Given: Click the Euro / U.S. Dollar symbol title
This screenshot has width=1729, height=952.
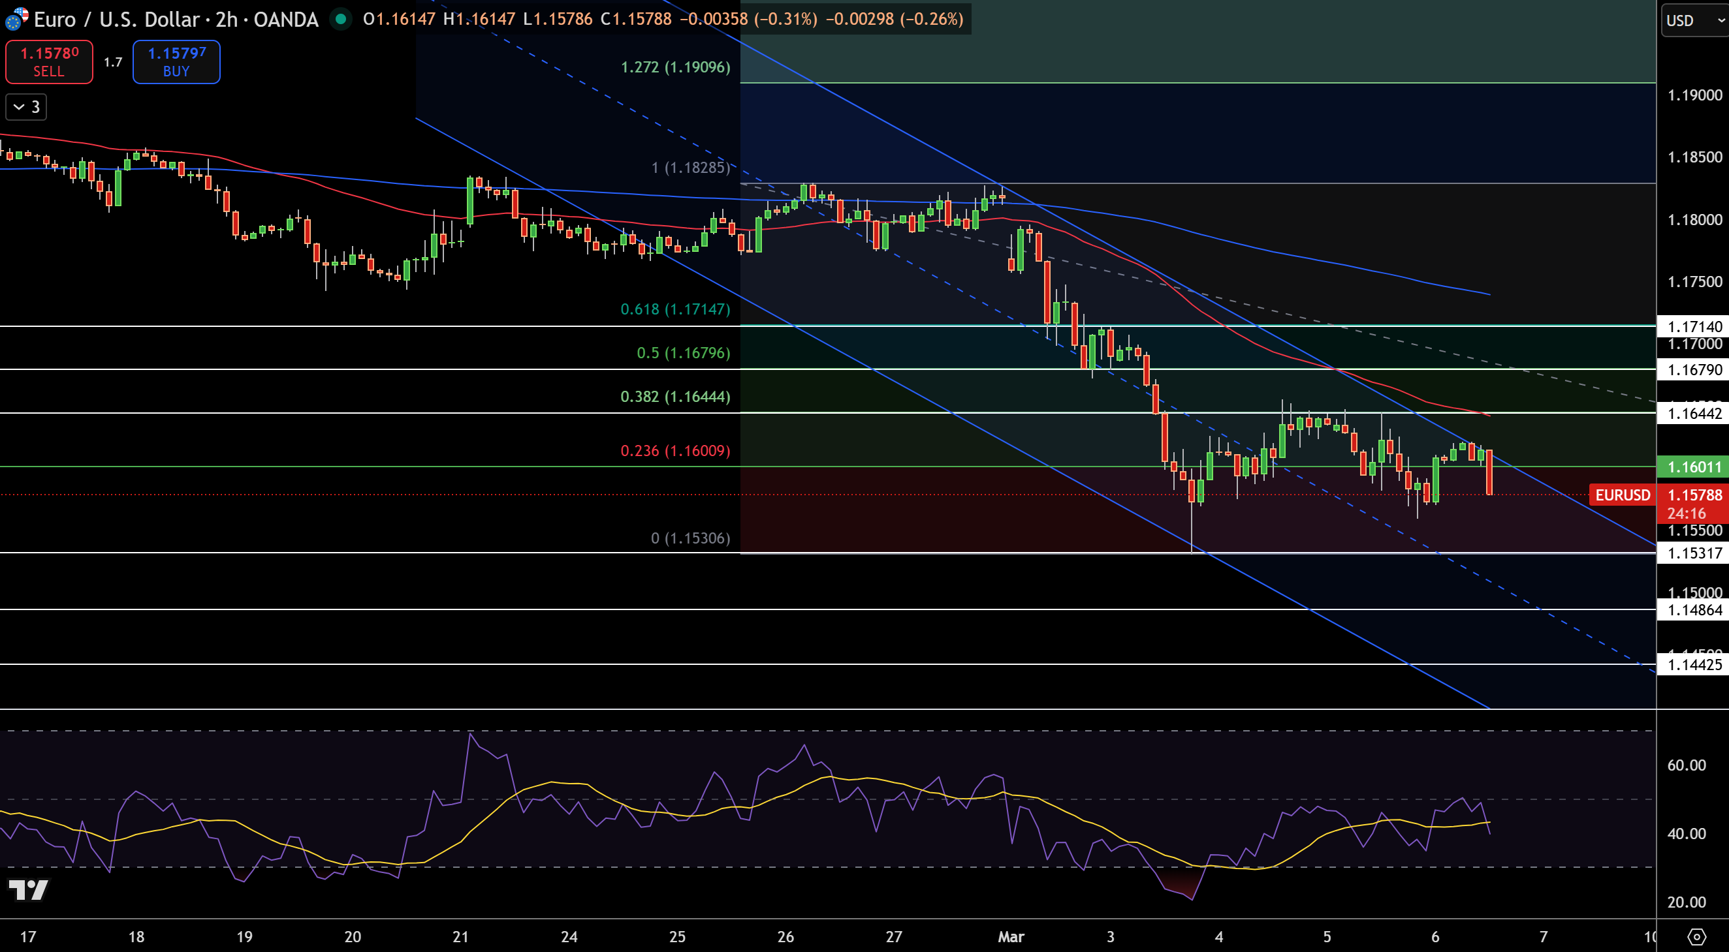Looking at the screenshot, I should point(116,19).
